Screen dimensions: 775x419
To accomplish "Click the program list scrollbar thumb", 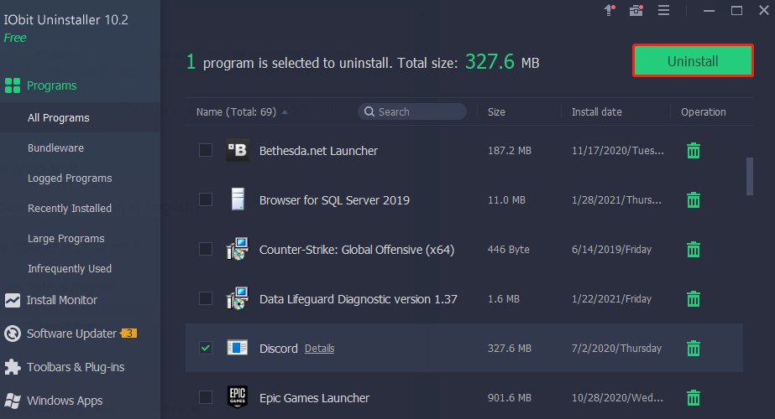I will point(749,176).
